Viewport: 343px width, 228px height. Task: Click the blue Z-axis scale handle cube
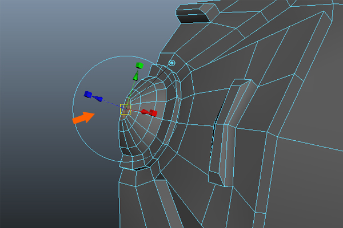click(x=88, y=95)
